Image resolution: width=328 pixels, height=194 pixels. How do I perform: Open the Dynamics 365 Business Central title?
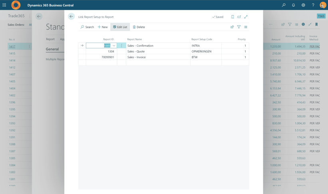click(50, 5)
